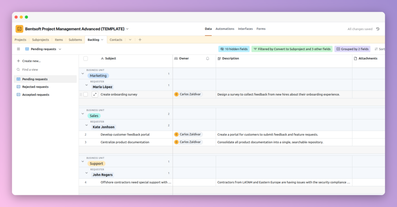Click the bell icon in Owner column header

pyautogui.click(x=208, y=59)
